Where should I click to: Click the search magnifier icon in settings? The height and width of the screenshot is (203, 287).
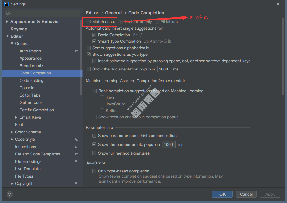(8, 14)
